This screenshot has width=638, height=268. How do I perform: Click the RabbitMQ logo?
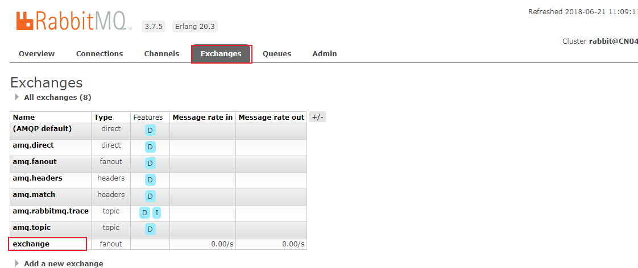pyautogui.click(x=74, y=20)
